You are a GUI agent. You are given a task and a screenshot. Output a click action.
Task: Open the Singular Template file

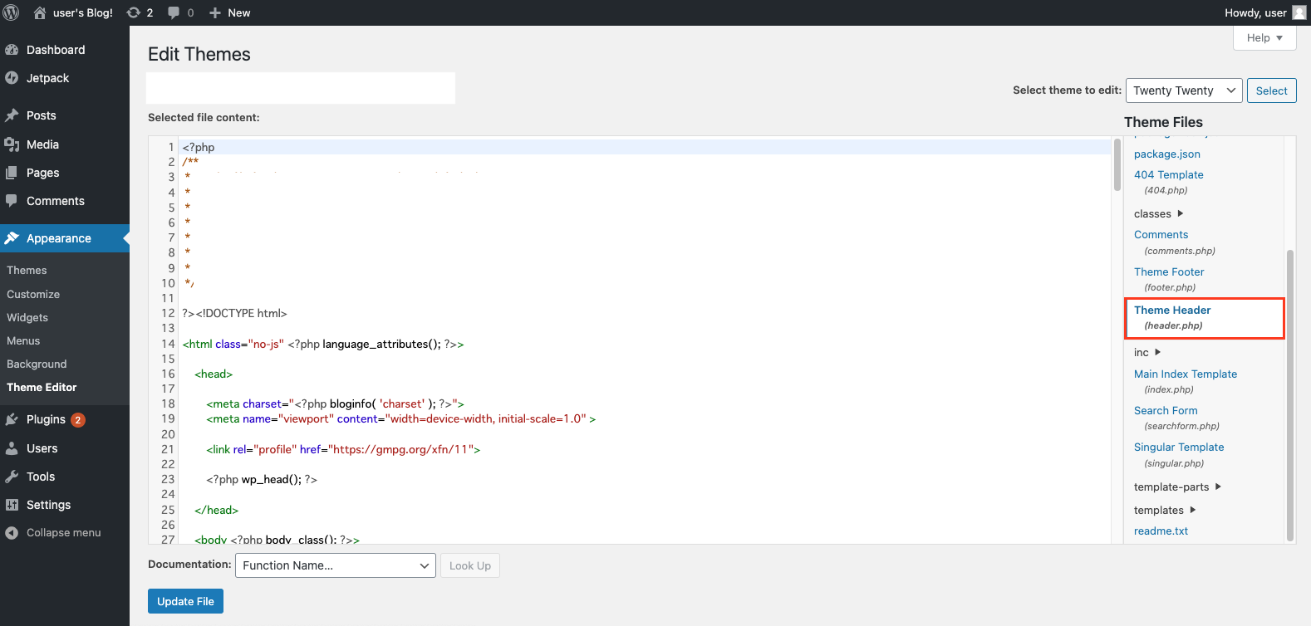(x=1179, y=447)
